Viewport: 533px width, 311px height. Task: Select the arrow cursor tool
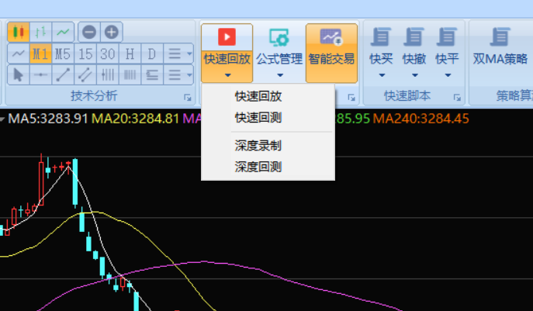click(x=19, y=74)
